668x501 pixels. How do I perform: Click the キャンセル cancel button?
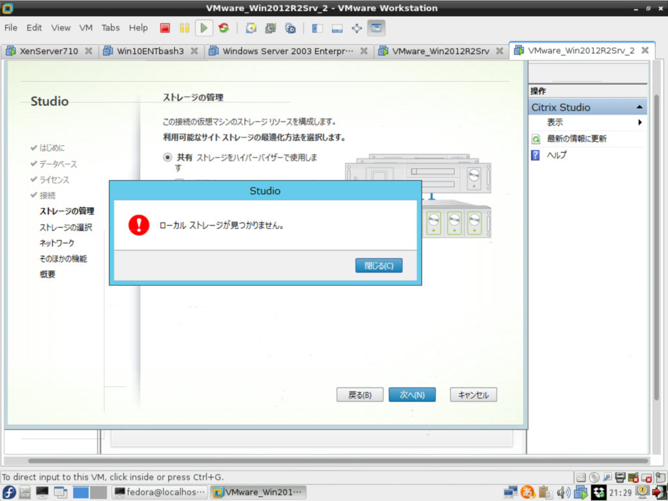pyautogui.click(x=474, y=395)
